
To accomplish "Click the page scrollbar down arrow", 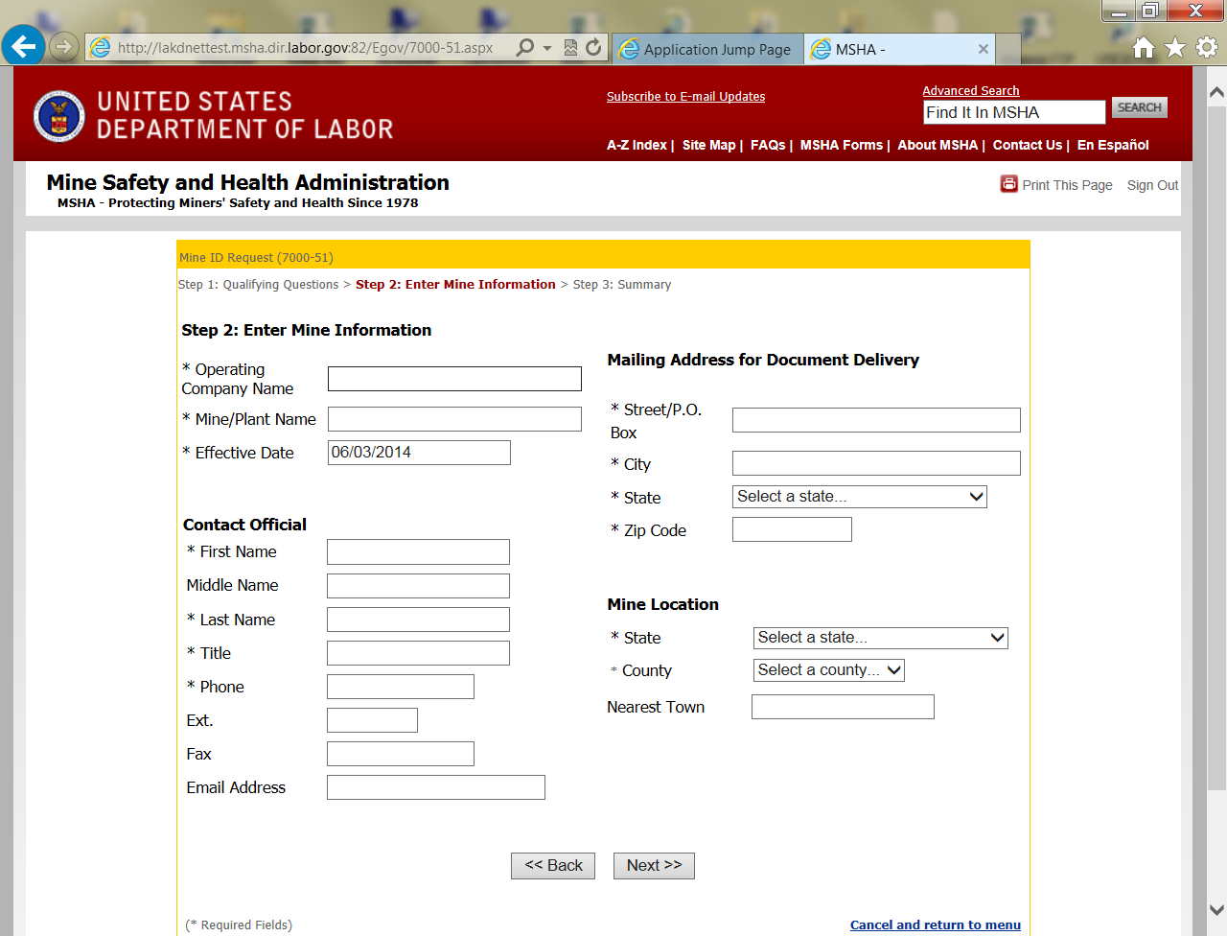I will (x=1216, y=909).
